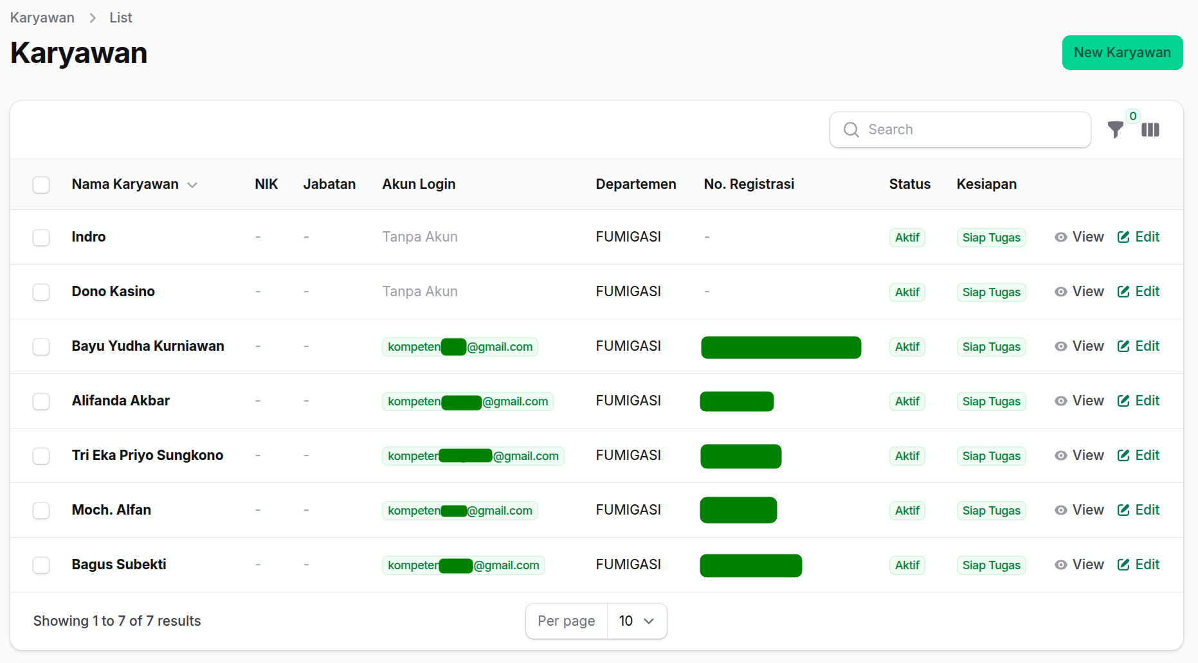Click the Alifanda Akbar email badge
This screenshot has height=663, width=1198.
(467, 402)
